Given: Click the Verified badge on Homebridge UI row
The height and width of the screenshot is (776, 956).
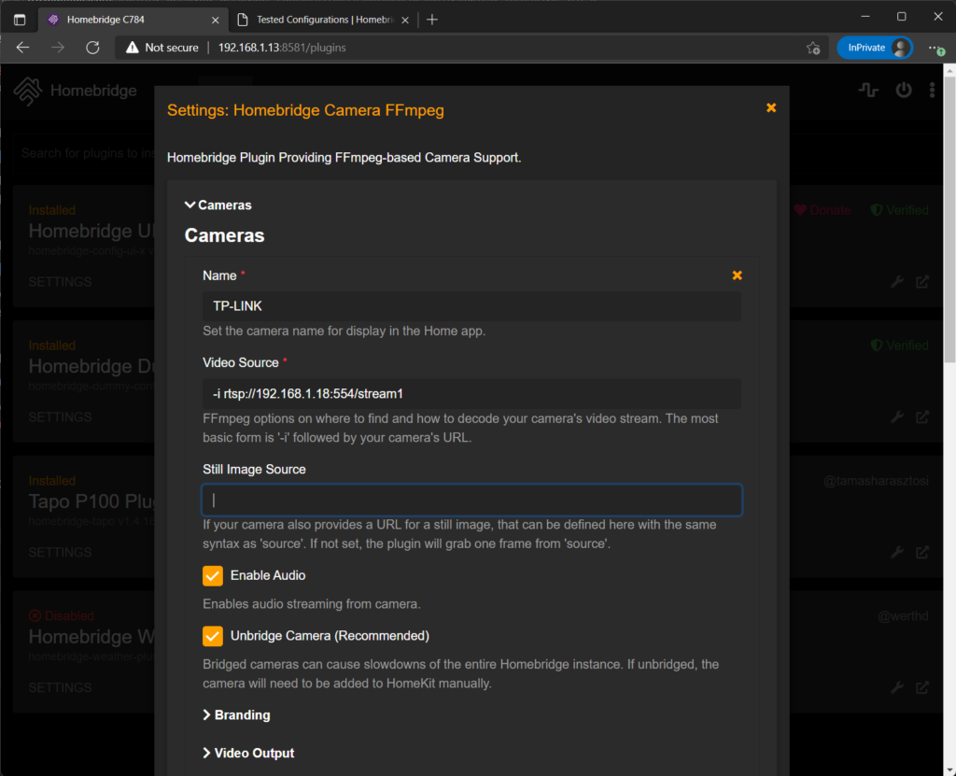Looking at the screenshot, I should [900, 210].
